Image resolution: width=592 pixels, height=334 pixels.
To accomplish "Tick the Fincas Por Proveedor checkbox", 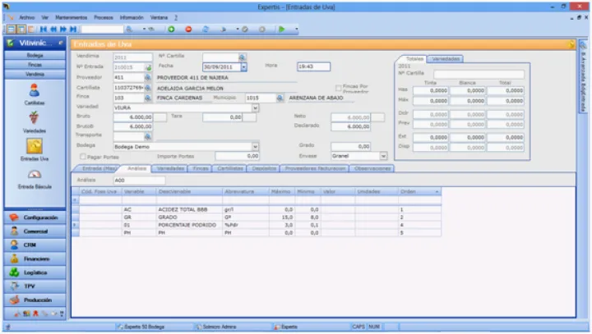I will point(338,87).
